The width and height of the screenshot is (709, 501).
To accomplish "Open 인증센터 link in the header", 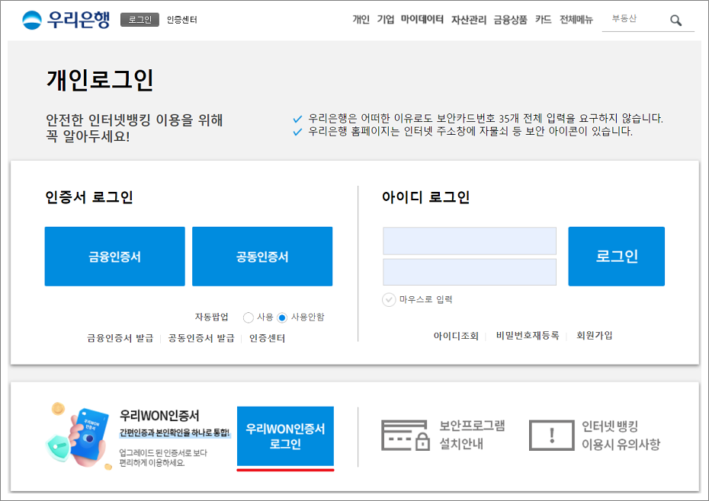I will 181,20.
